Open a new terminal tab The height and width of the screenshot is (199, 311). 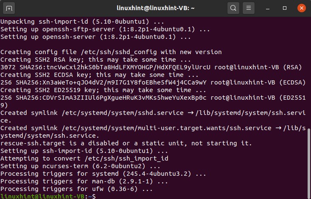click(10, 8)
